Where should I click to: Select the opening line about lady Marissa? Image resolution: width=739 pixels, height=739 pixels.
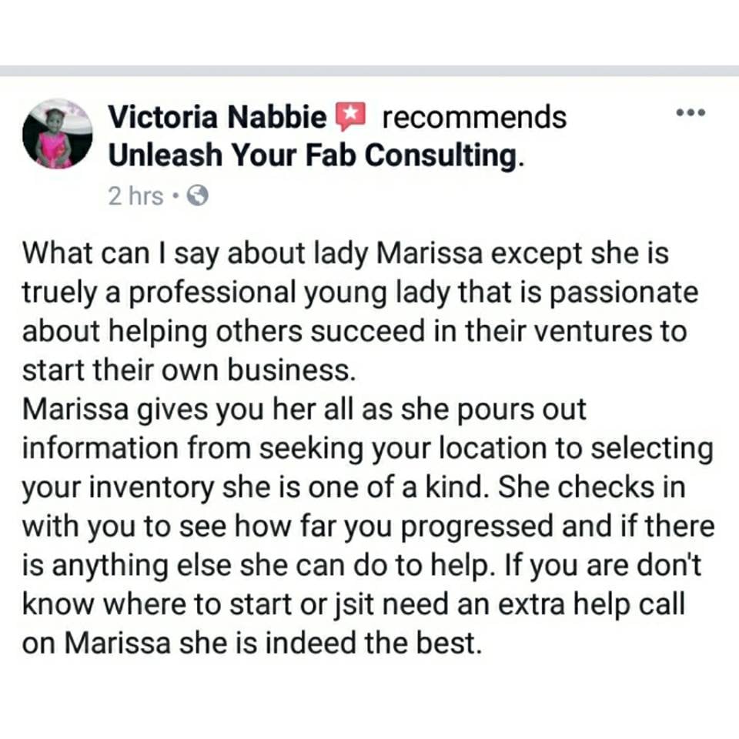(x=346, y=255)
